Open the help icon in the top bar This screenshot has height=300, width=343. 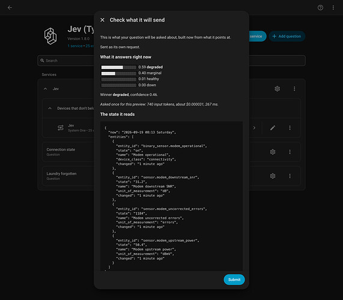pos(320,8)
